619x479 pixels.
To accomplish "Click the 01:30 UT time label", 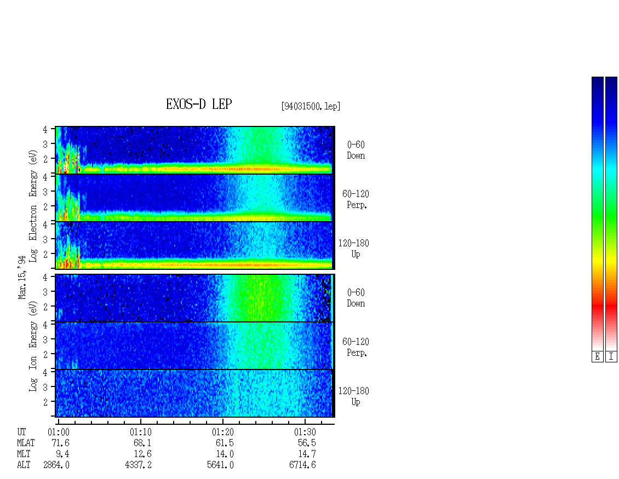I will click(305, 432).
